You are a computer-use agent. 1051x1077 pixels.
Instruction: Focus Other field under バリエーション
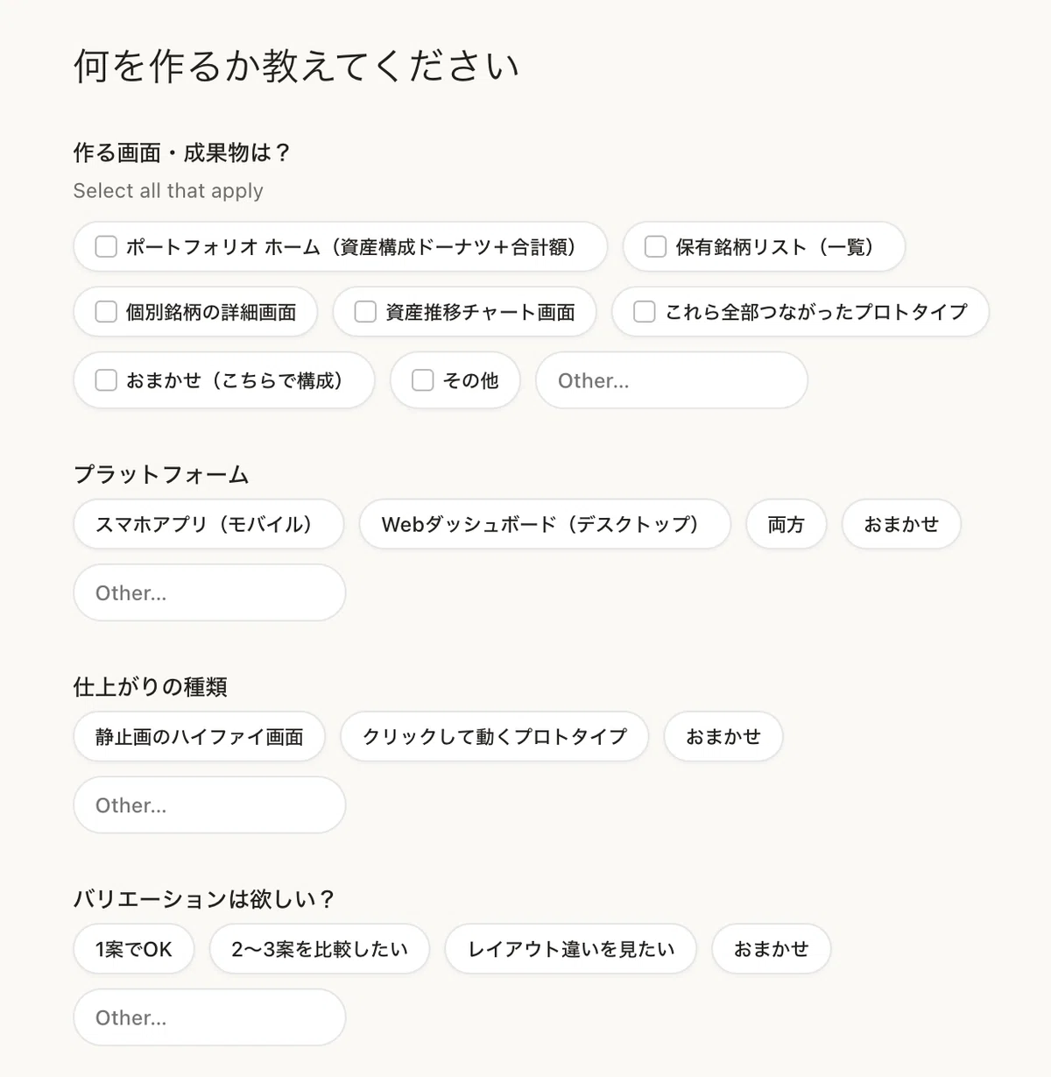209,1017
